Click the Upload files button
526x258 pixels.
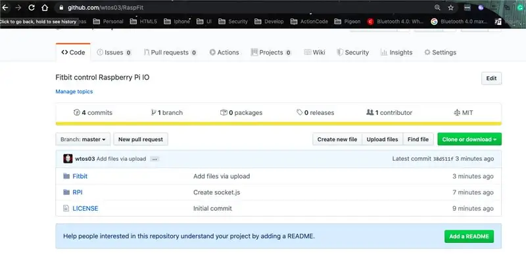[382, 139]
